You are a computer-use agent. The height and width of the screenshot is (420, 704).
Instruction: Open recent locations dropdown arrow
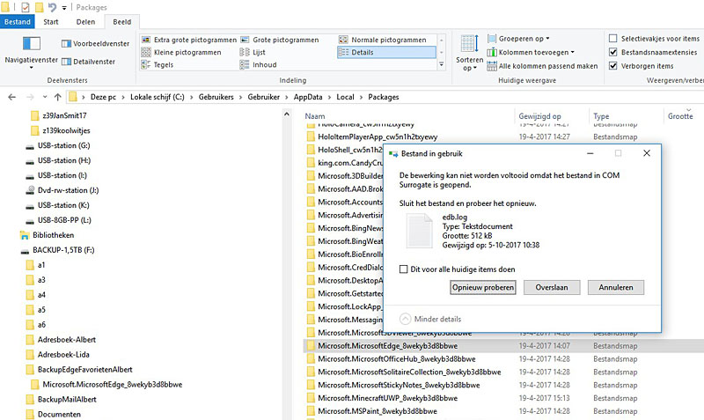click(x=45, y=97)
